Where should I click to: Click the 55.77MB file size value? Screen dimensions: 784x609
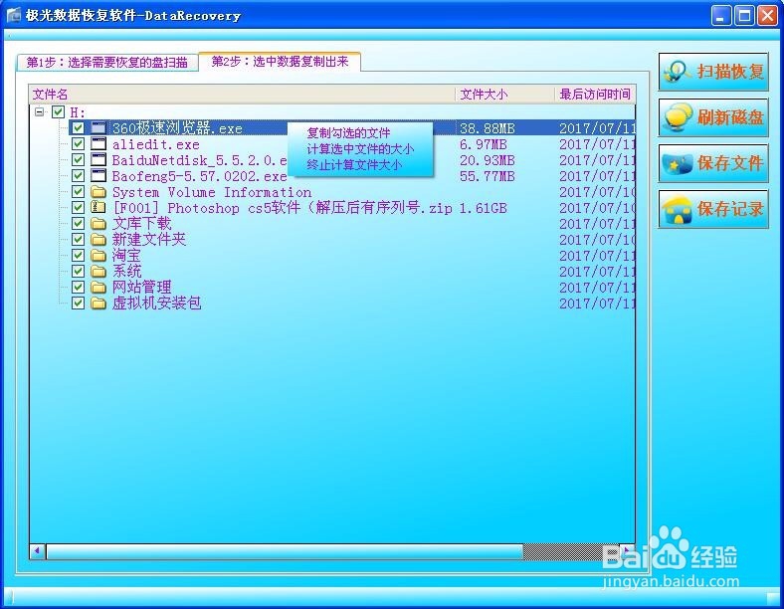487,176
